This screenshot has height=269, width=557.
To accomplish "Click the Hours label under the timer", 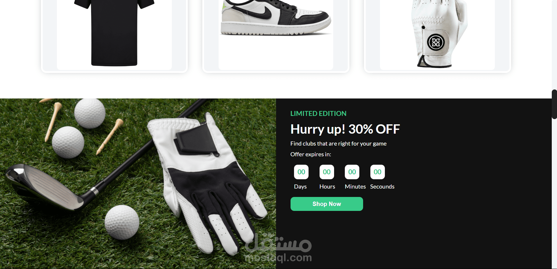I will click(x=327, y=186).
